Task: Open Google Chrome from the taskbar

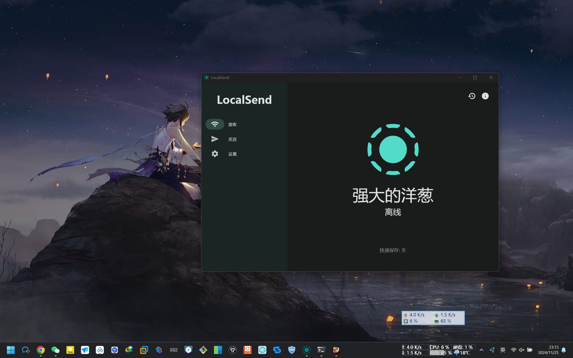Action: point(41,350)
